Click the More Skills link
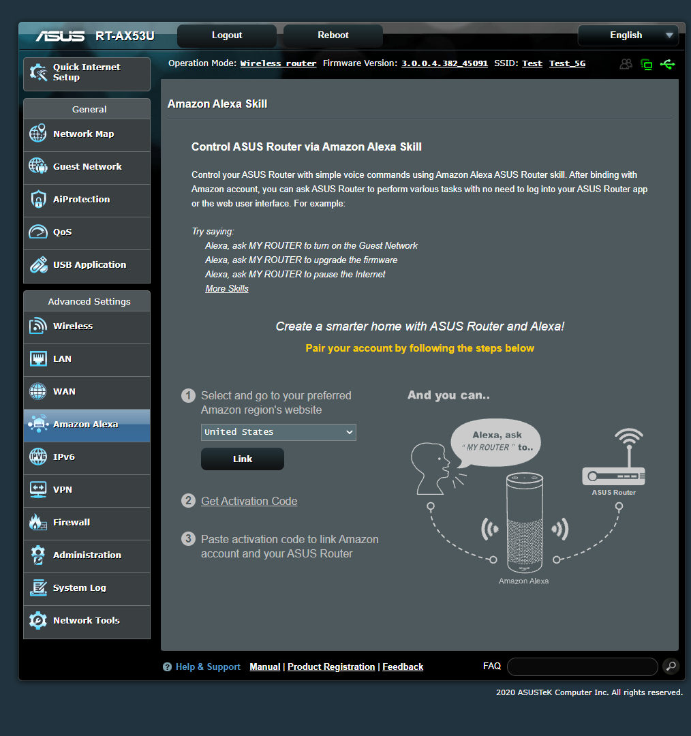The height and width of the screenshot is (736, 691). click(x=227, y=288)
